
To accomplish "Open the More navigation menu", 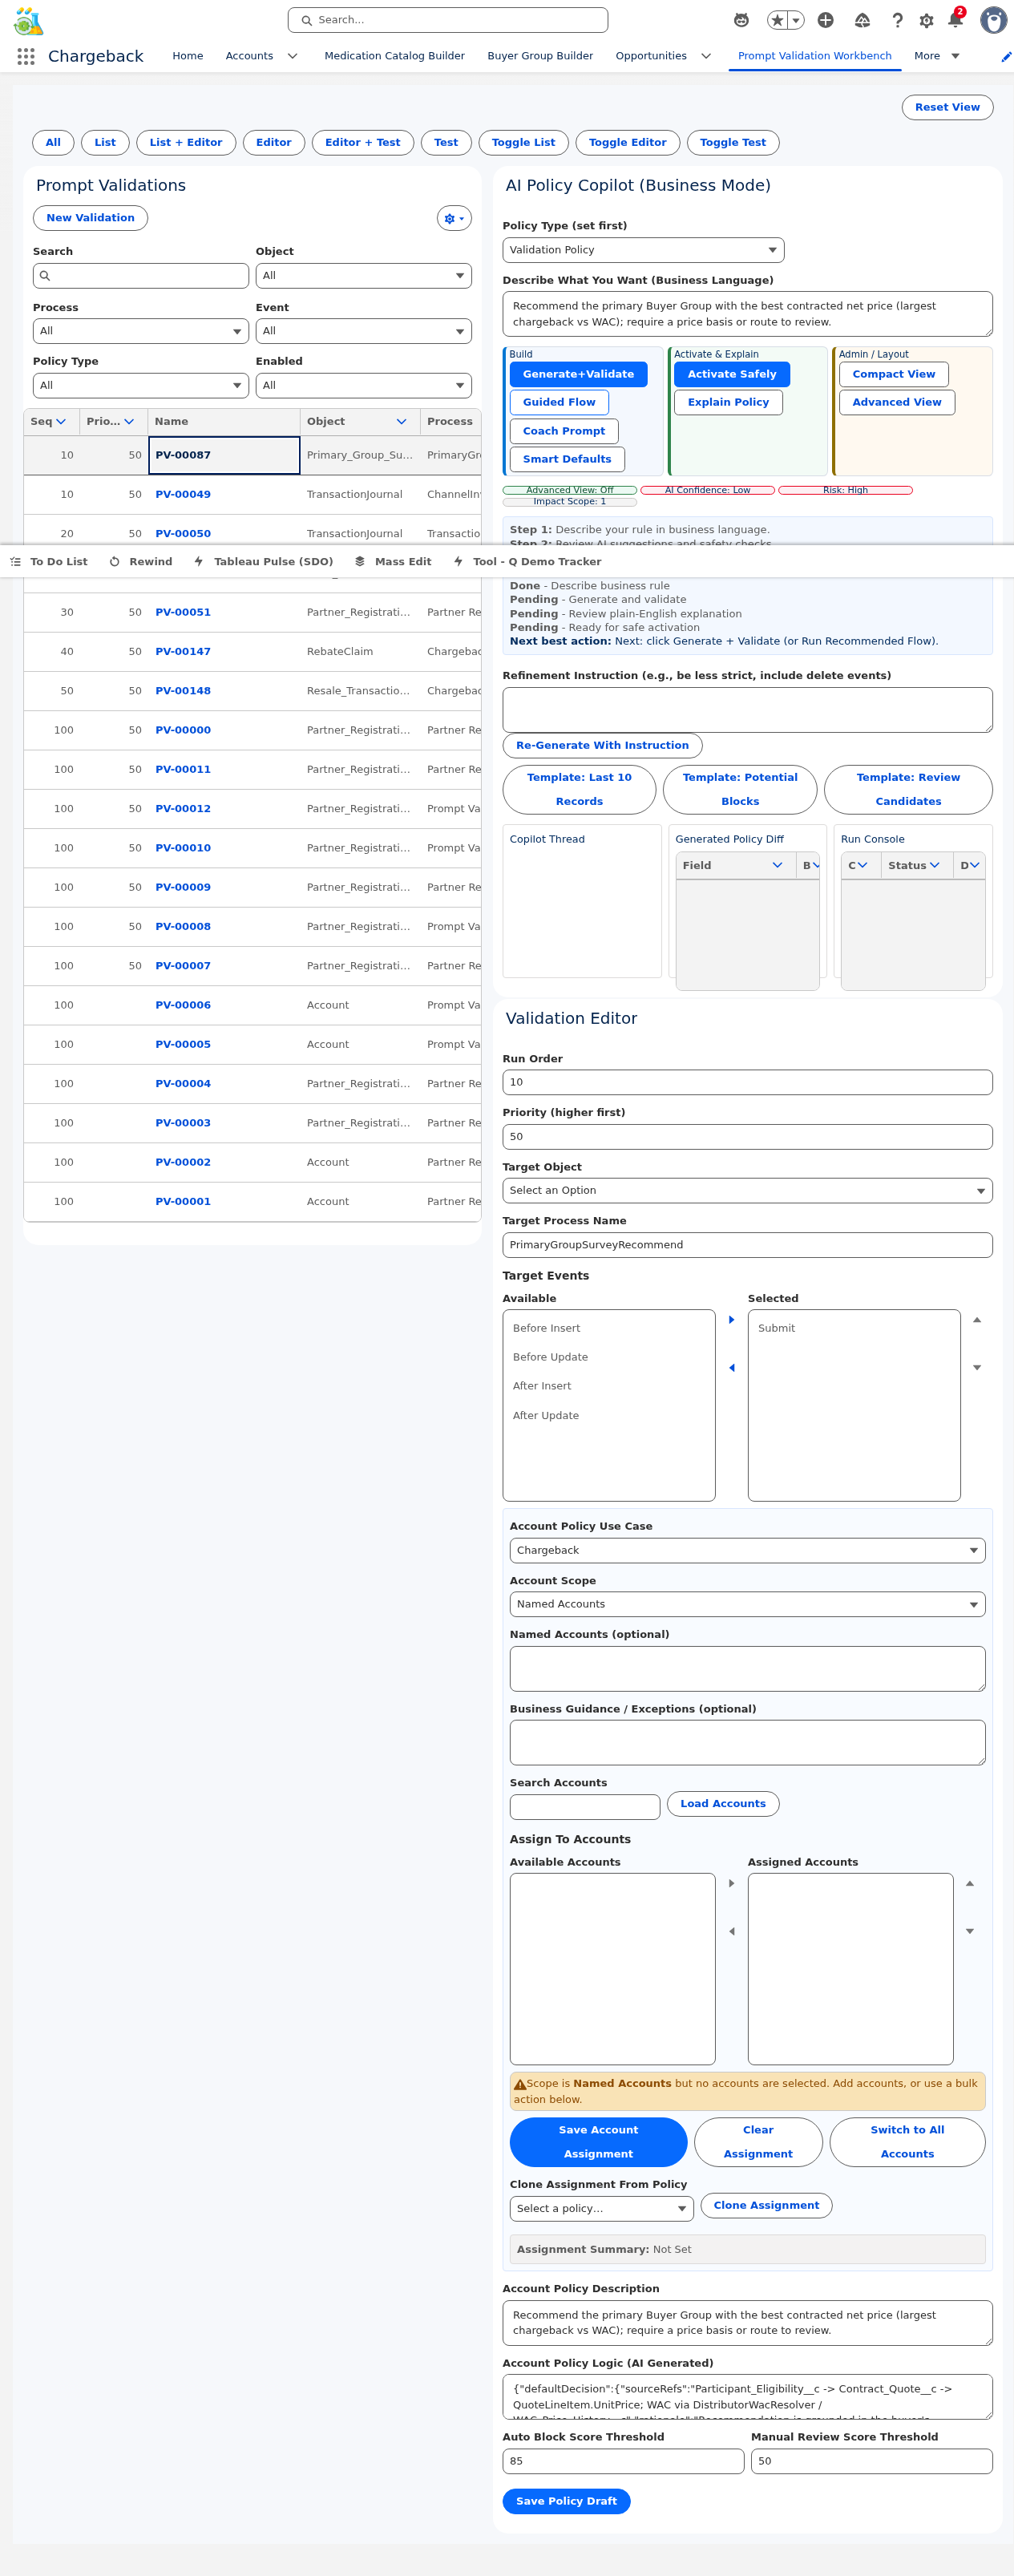I will pyautogui.click(x=937, y=57).
